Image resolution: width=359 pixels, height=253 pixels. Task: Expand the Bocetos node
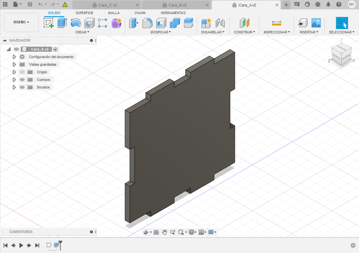pyautogui.click(x=14, y=87)
